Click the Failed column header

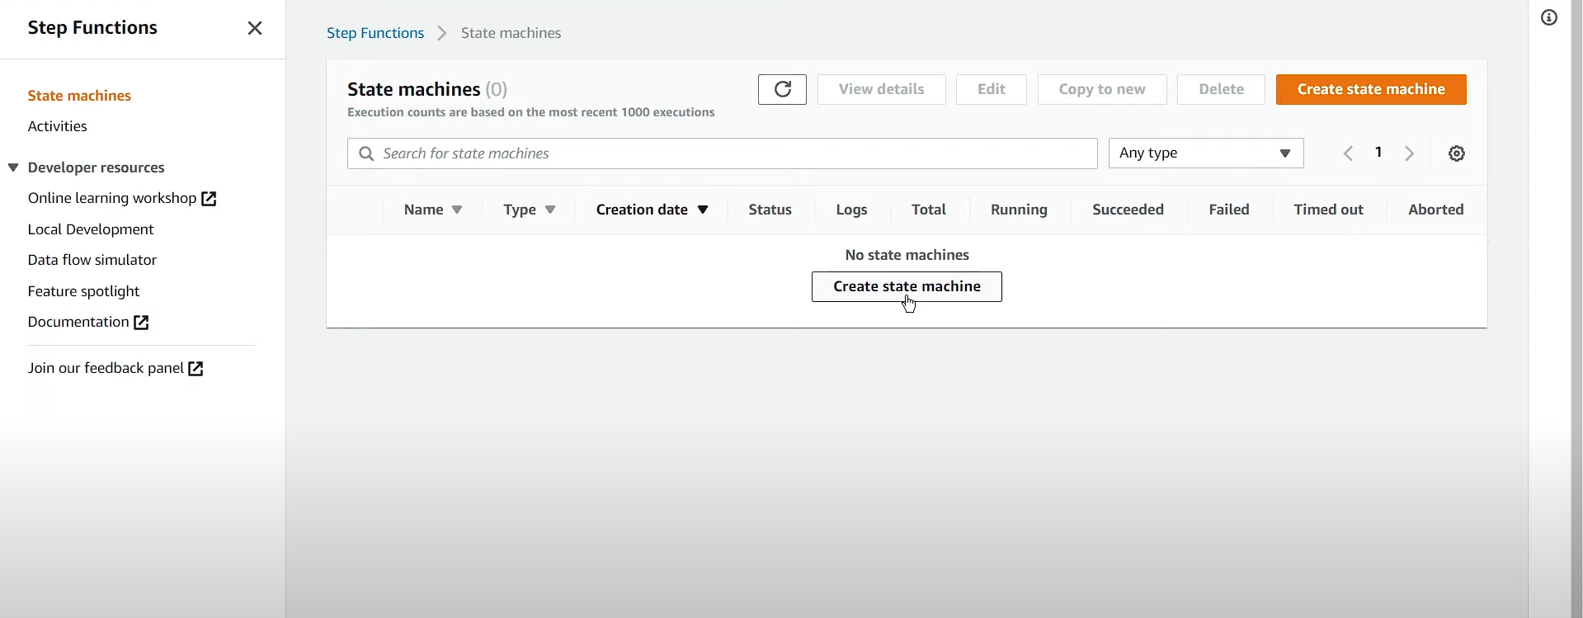pos(1228,210)
